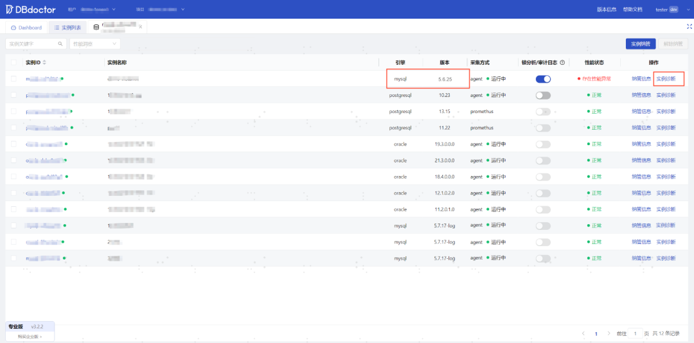Click help icon beside 锁分析/审计日志 header
The image size is (694, 343).
coord(562,62)
